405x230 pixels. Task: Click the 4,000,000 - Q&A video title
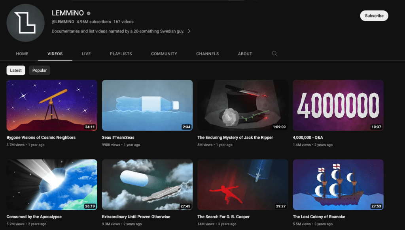pos(308,138)
